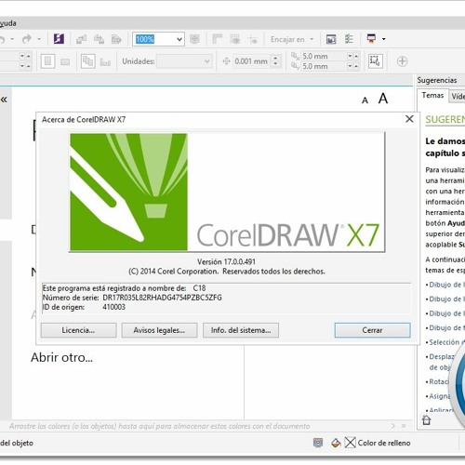
Task: Toggle the show guidelines icon
Action: click(x=253, y=39)
